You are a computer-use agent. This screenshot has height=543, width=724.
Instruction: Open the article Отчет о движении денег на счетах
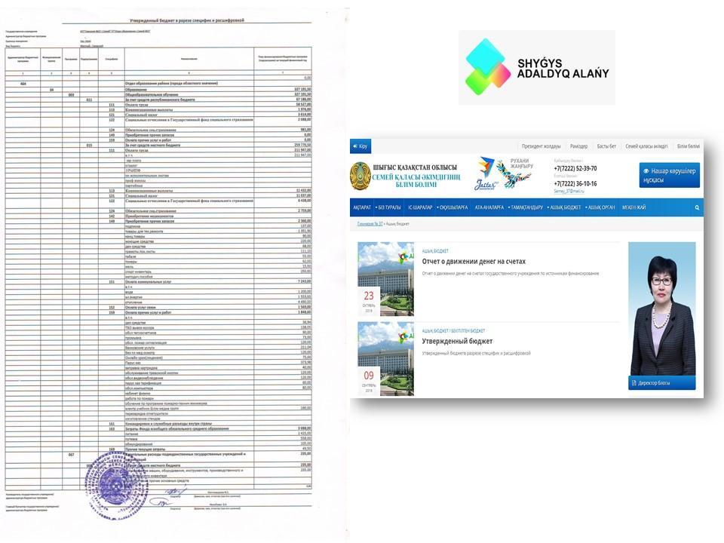pos(474,262)
